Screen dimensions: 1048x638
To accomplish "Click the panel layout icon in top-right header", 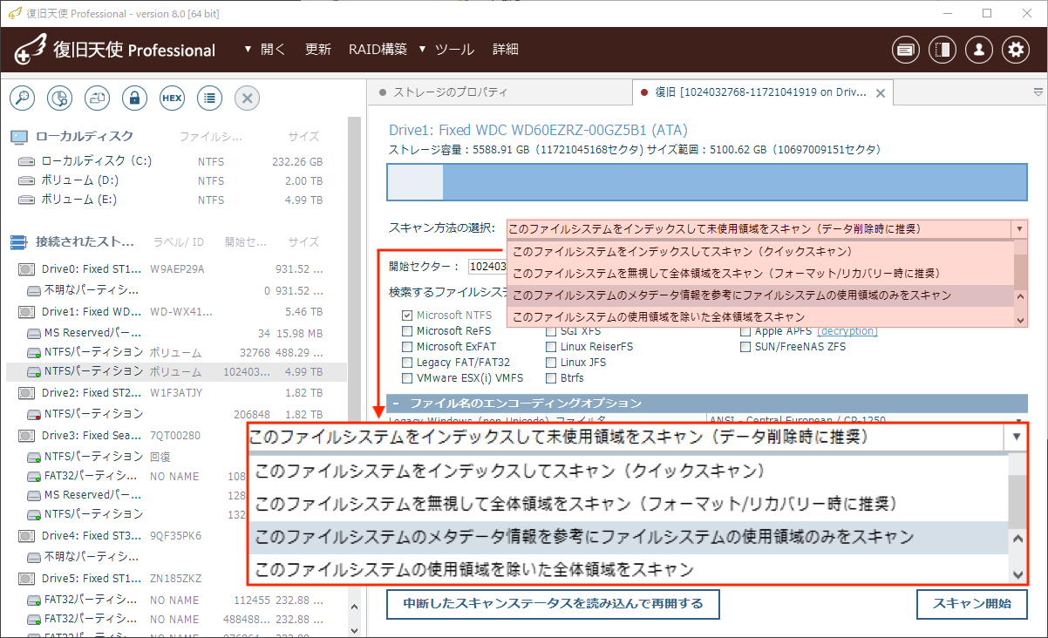I will [943, 50].
